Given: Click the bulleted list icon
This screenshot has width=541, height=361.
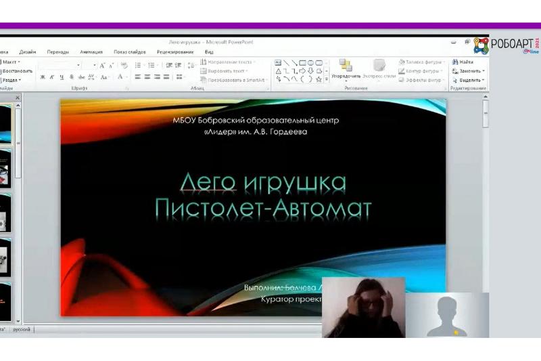Looking at the screenshot, I should click(138, 66).
